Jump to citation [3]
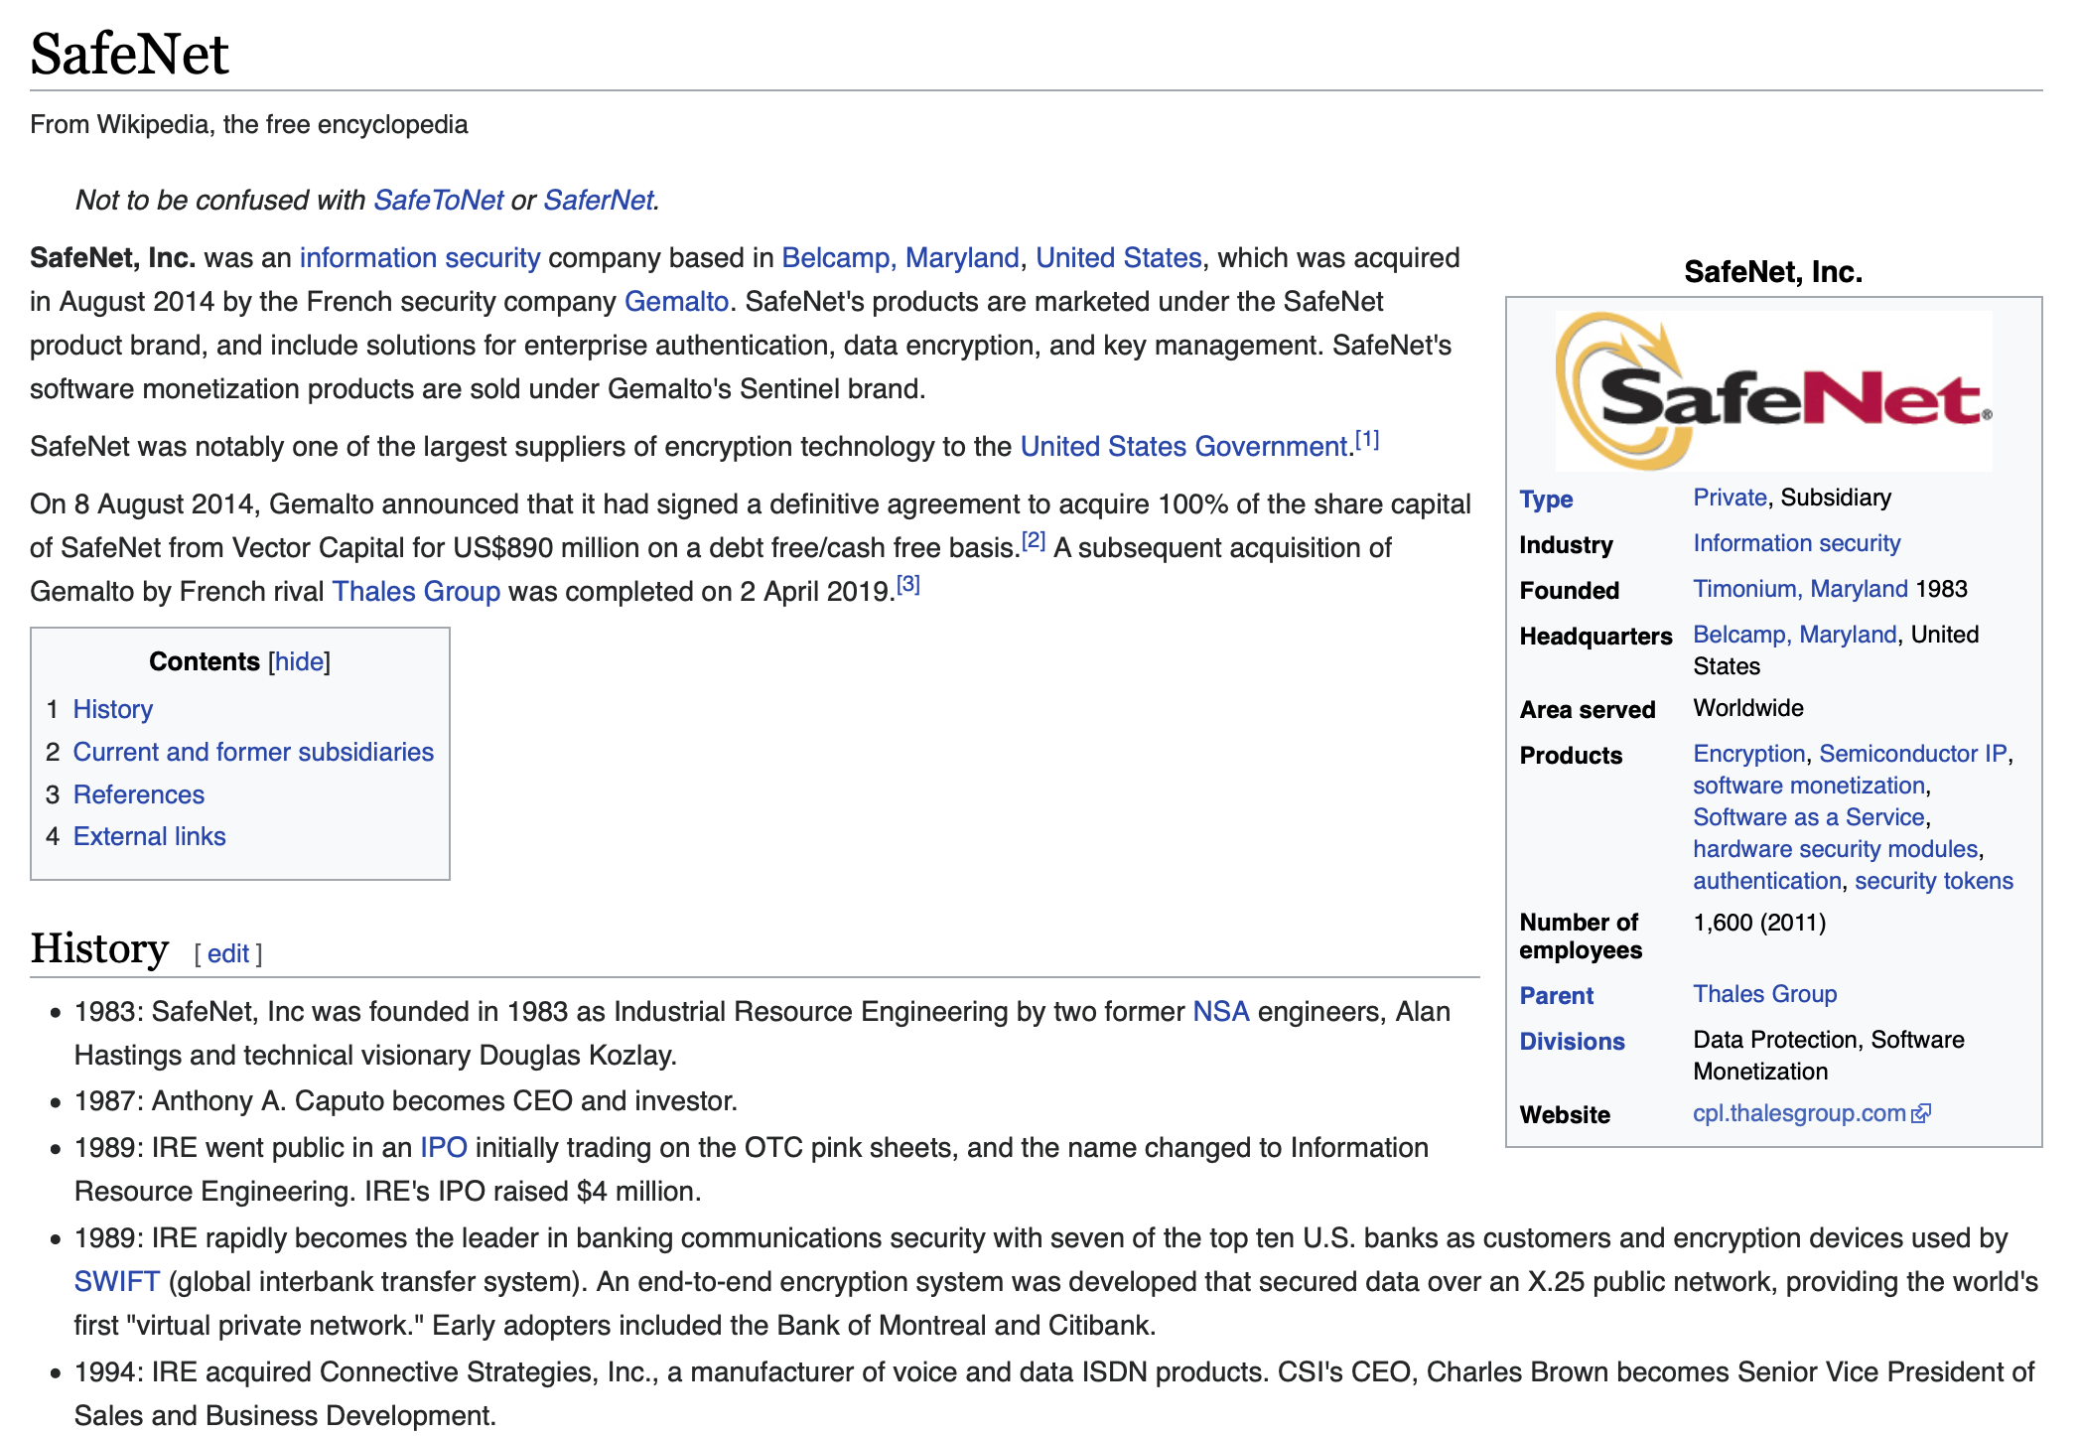The width and height of the screenshot is (2079, 1436). (908, 584)
